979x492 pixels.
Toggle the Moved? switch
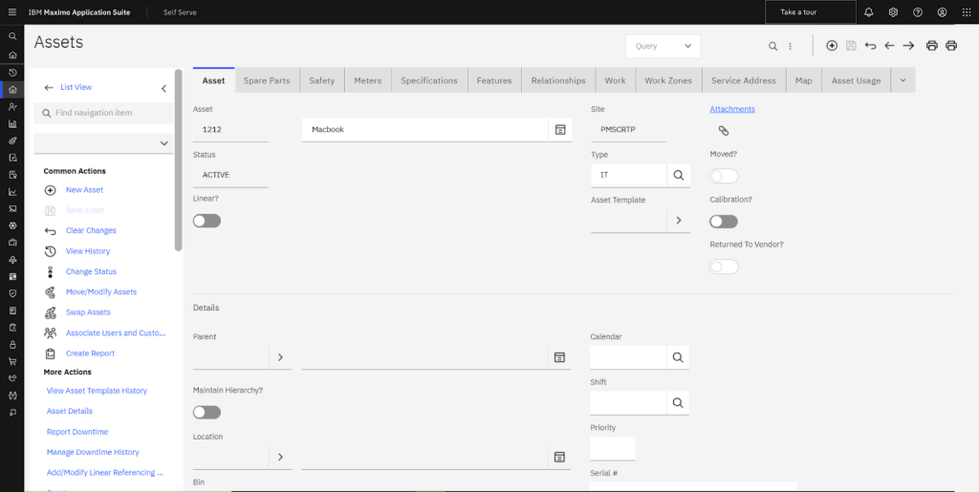coord(724,176)
